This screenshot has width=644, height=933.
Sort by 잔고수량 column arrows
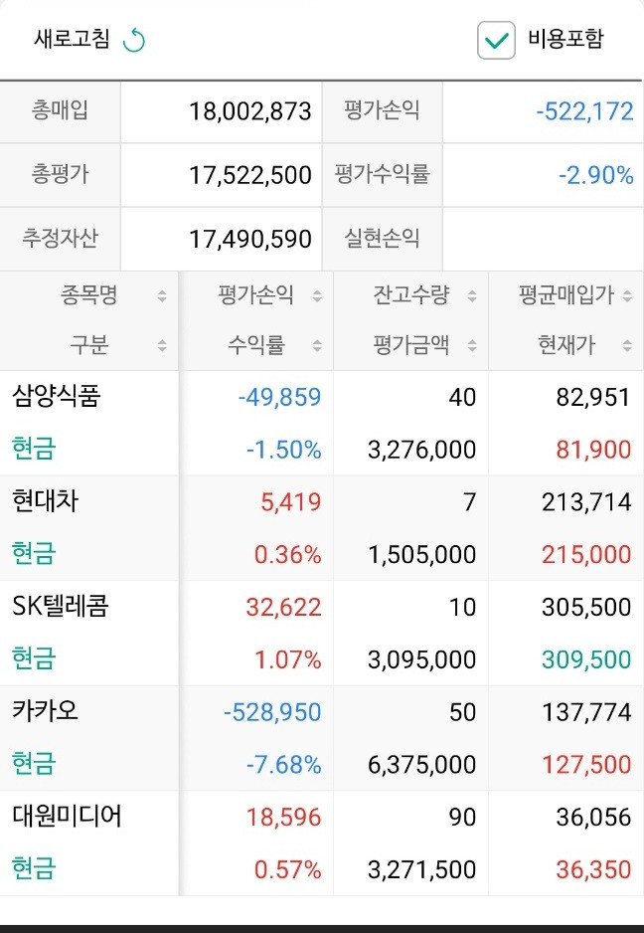click(x=472, y=295)
